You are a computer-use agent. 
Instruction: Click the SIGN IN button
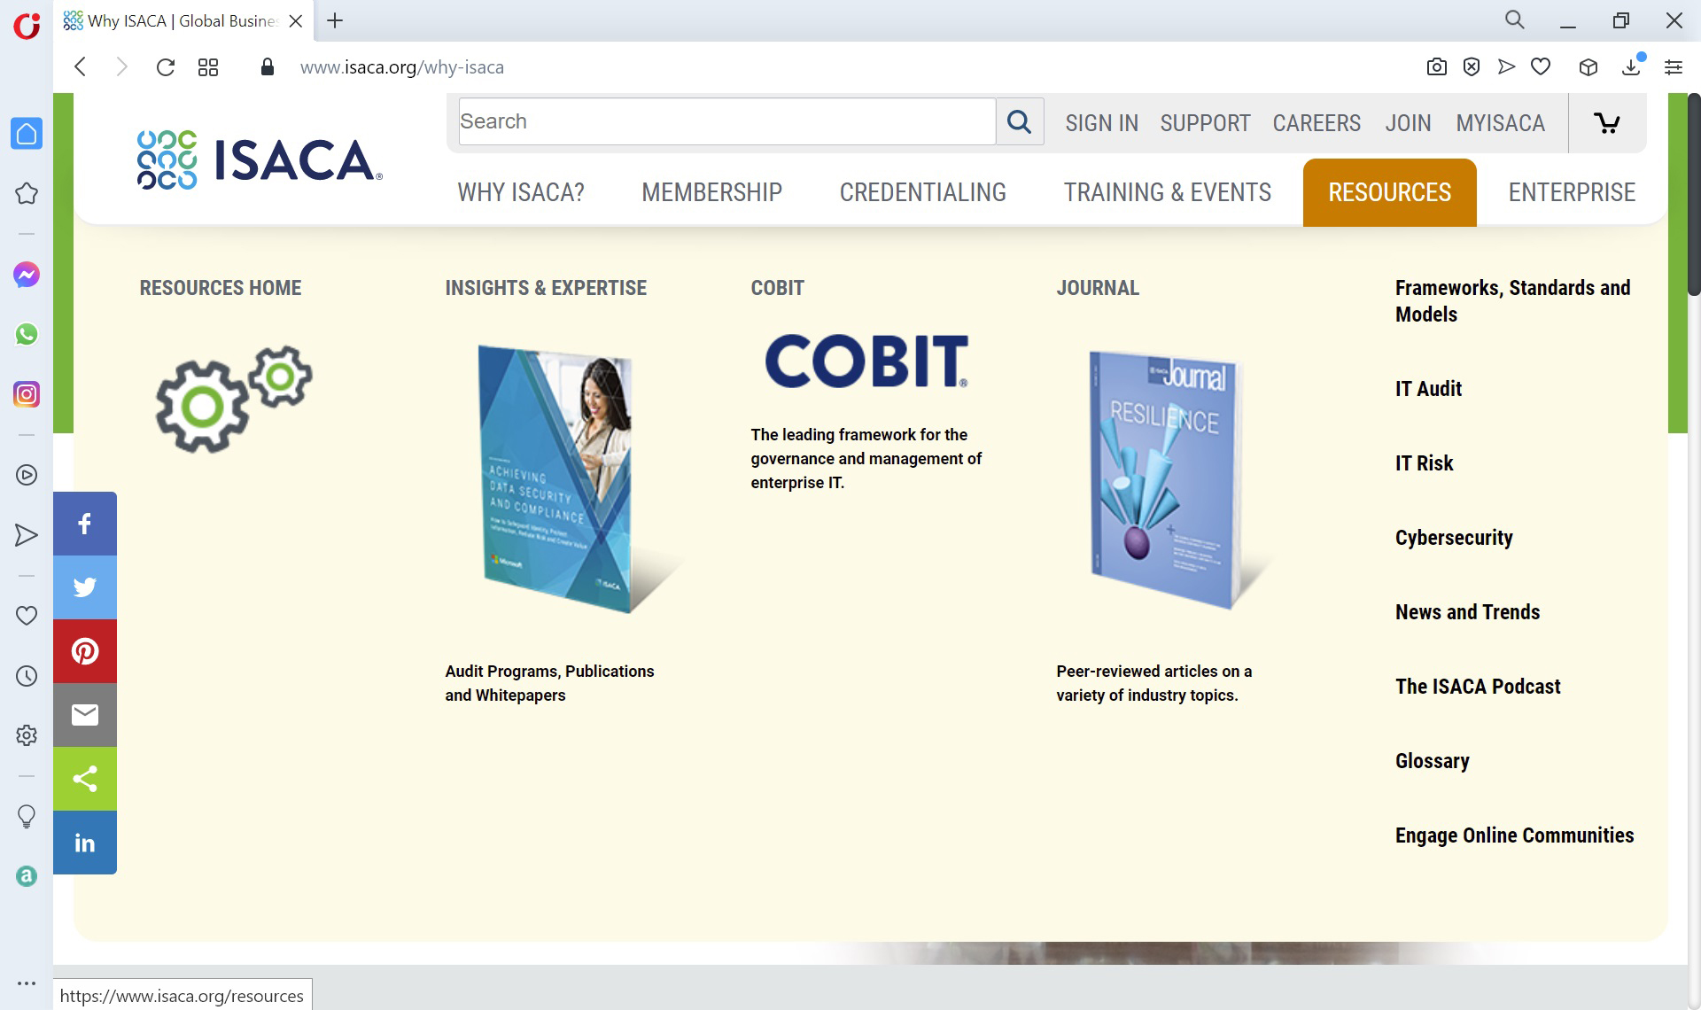[x=1101, y=122]
